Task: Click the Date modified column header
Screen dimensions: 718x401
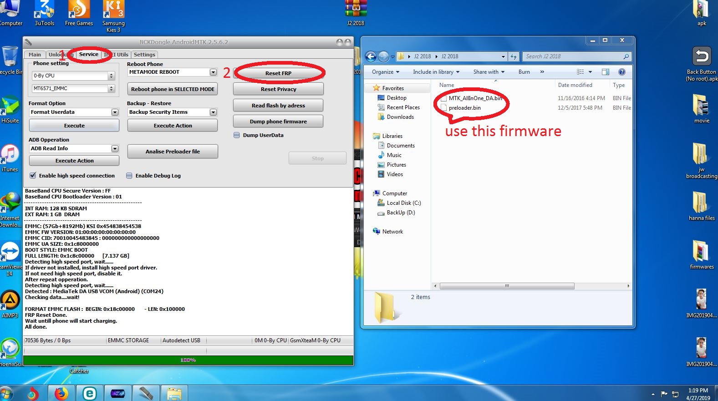Action: 575,85
